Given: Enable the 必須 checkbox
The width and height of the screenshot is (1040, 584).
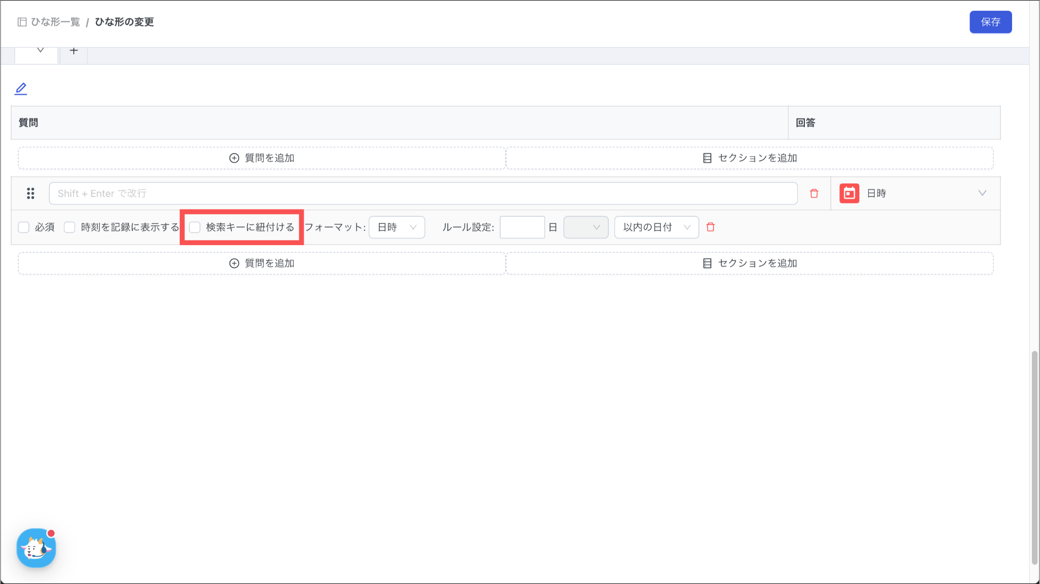Looking at the screenshot, I should tap(24, 227).
